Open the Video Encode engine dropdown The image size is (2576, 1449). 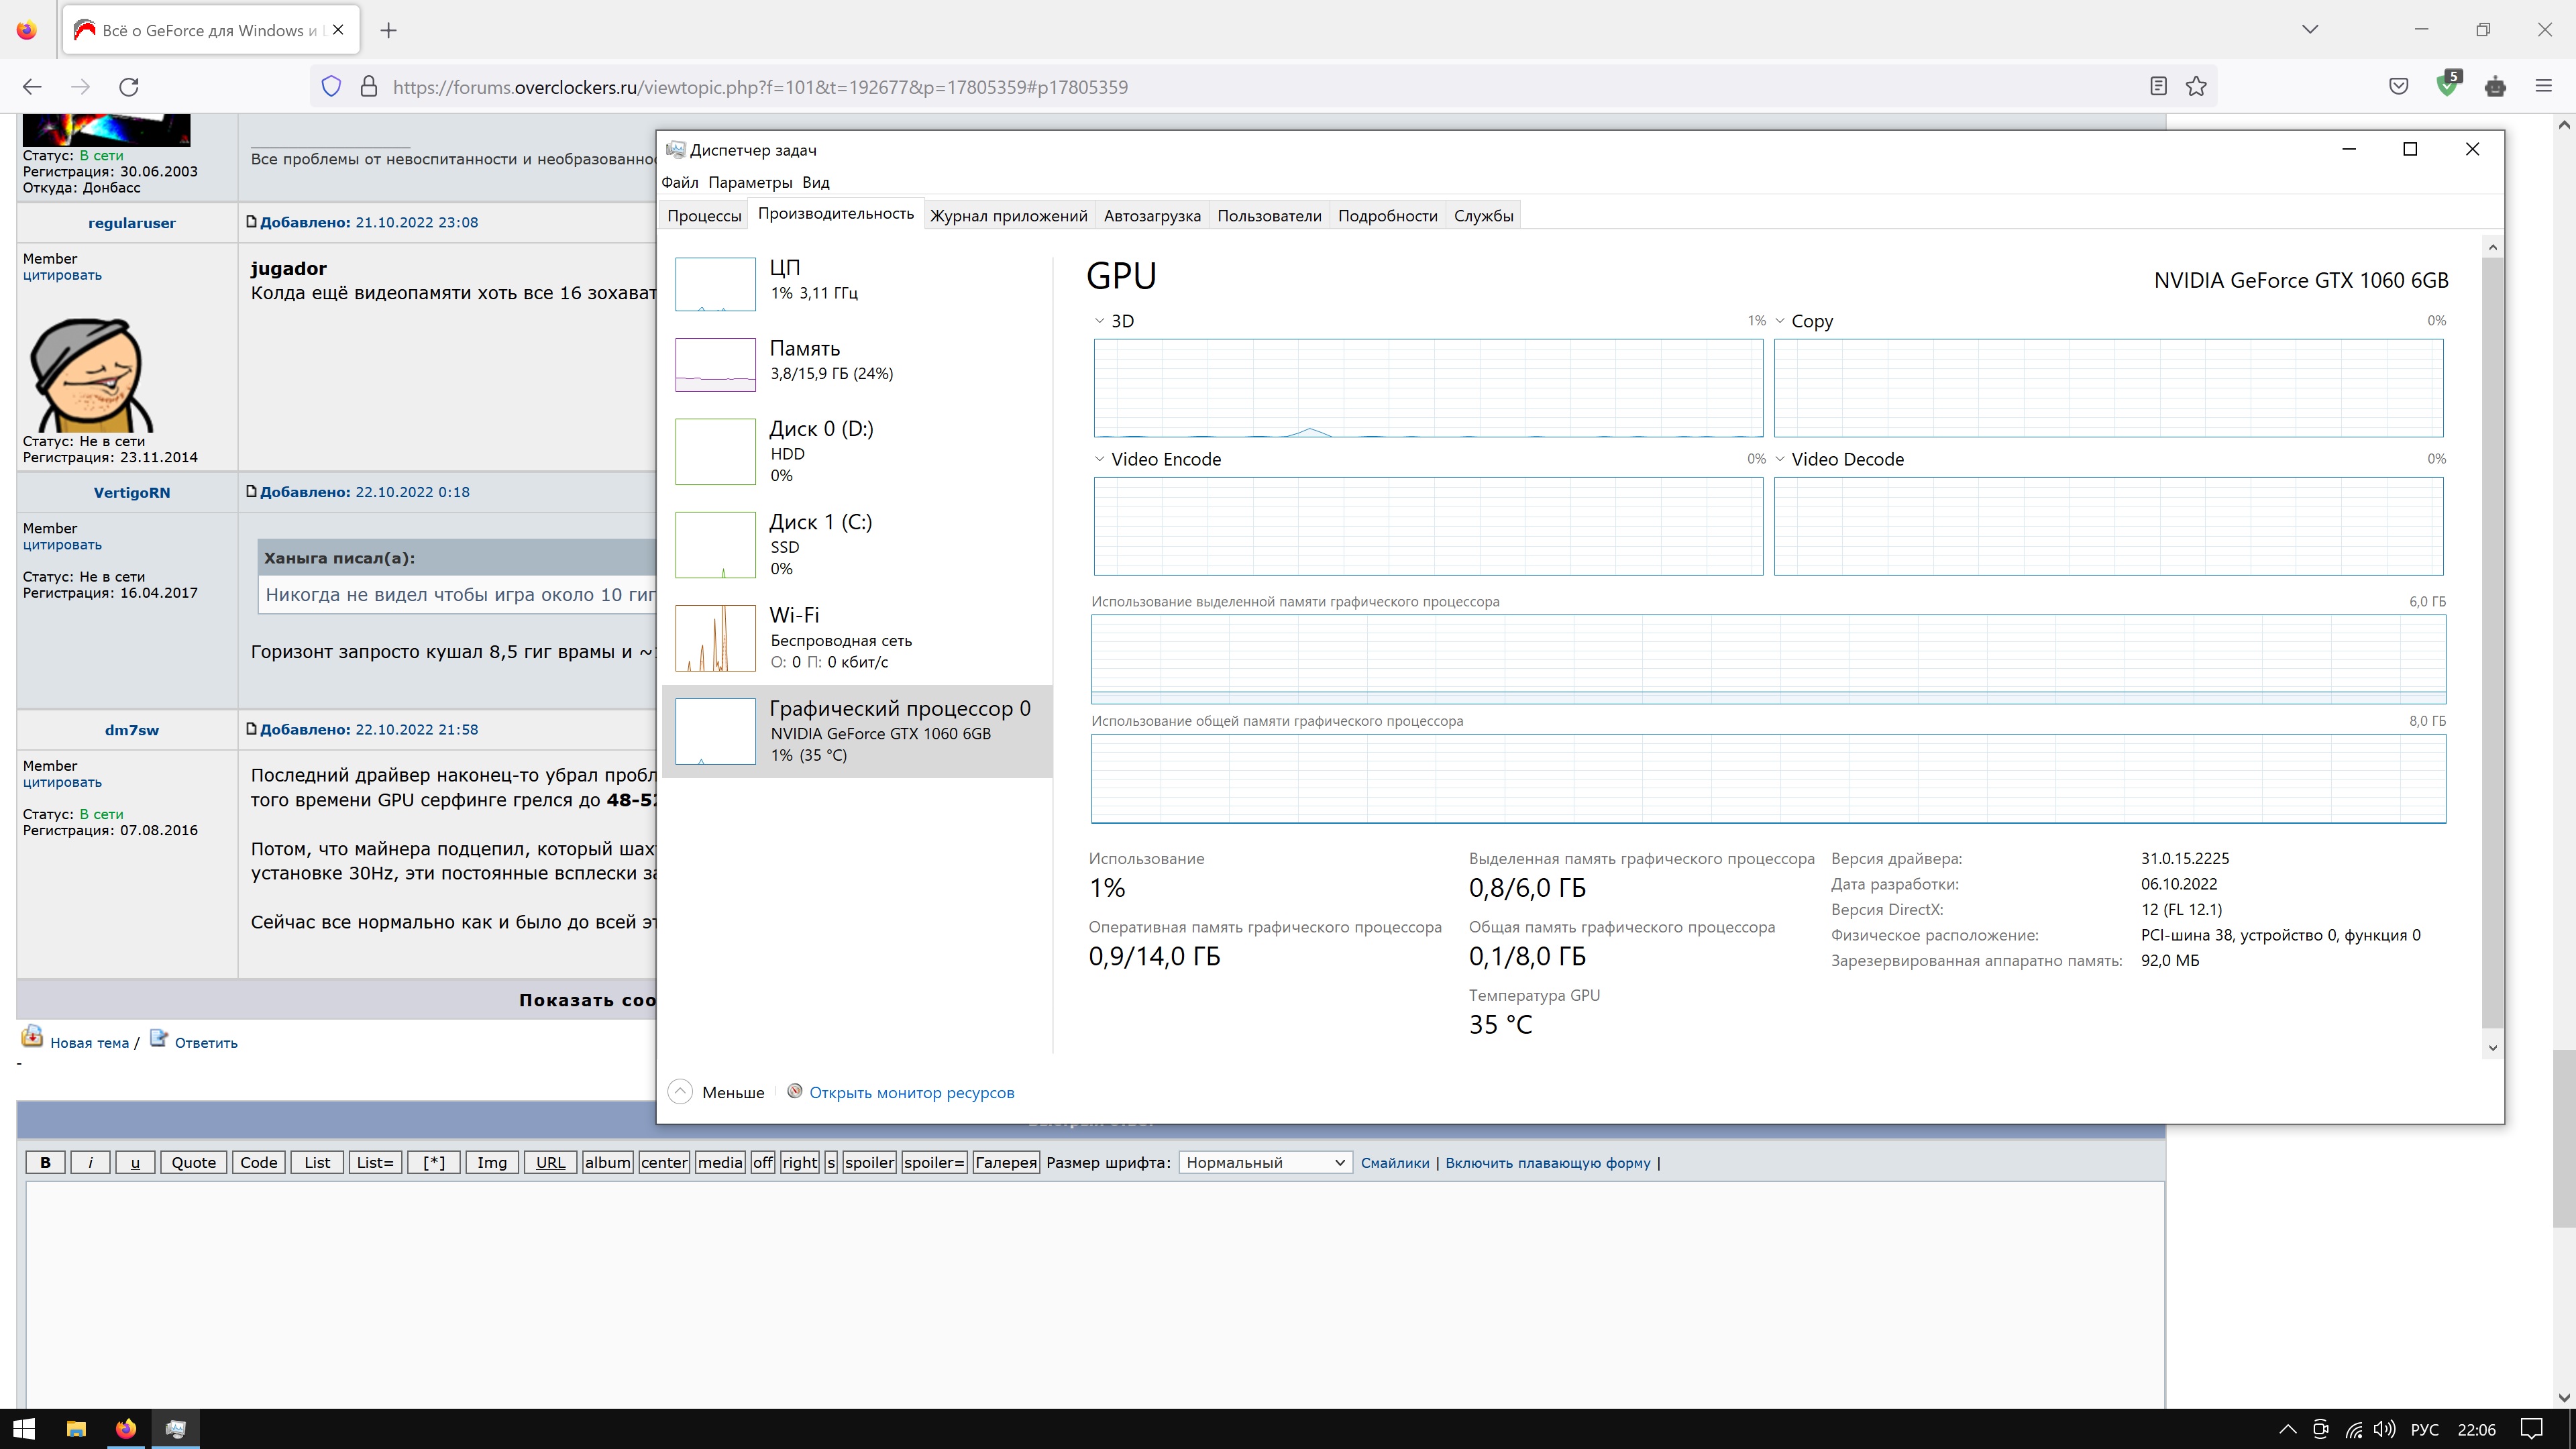1100,459
